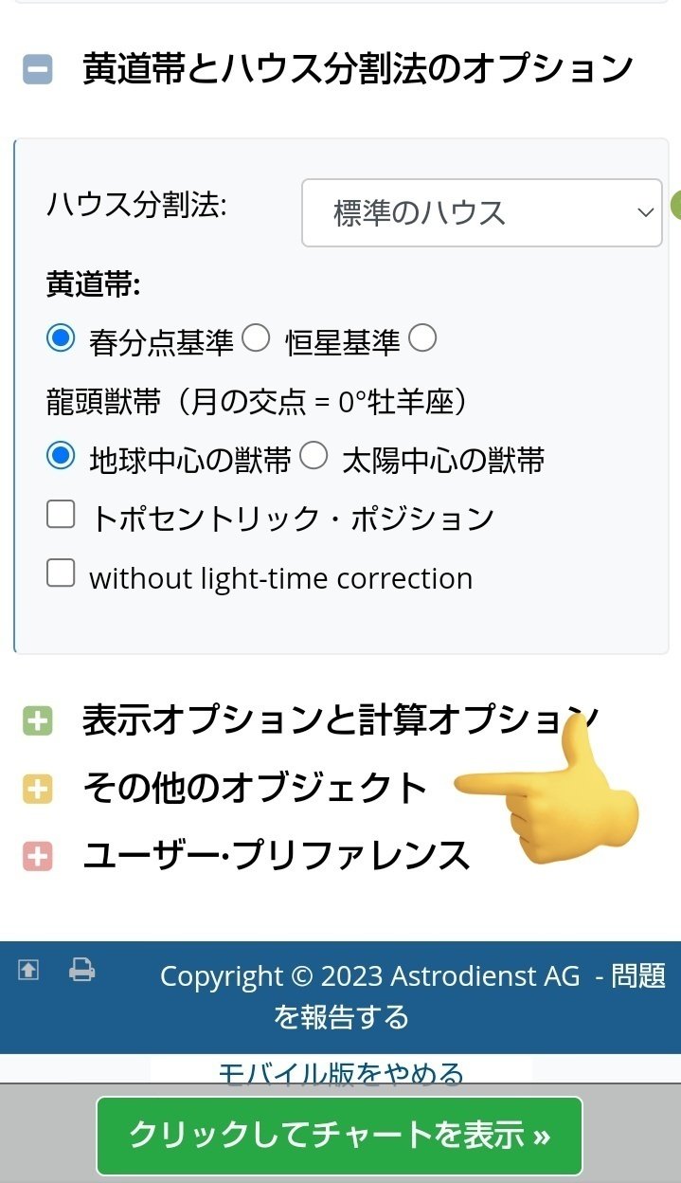This screenshot has width=681, height=1183.
Task: Open the 標準のハウス house system dropdown
Action: tap(481, 211)
